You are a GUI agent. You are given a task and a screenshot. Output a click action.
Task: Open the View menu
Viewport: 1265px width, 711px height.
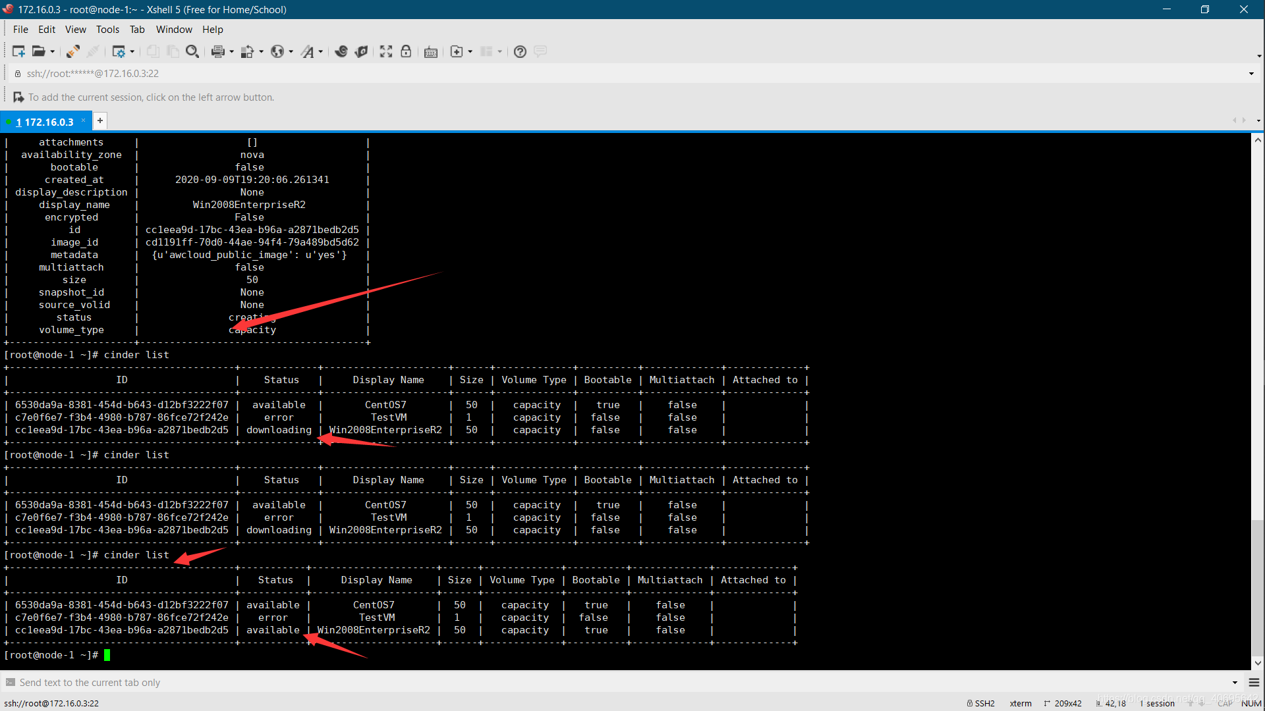tap(76, 29)
